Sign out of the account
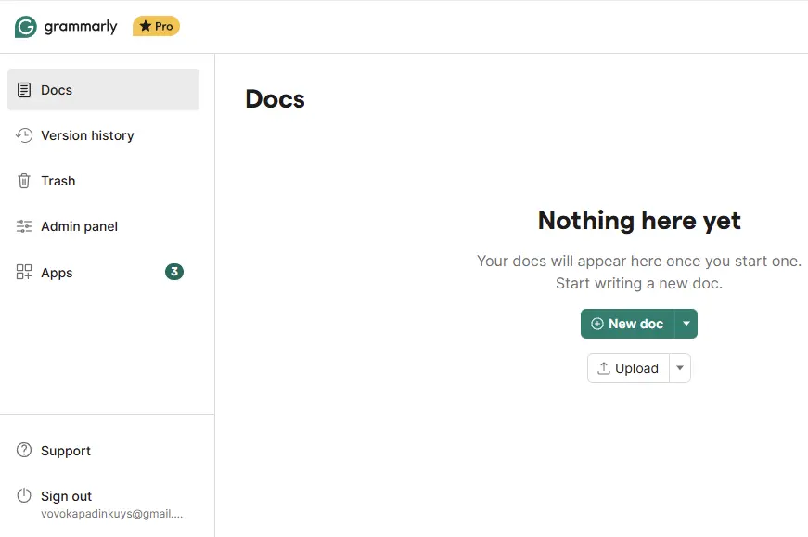This screenshot has width=808, height=537. pyautogui.click(x=66, y=496)
